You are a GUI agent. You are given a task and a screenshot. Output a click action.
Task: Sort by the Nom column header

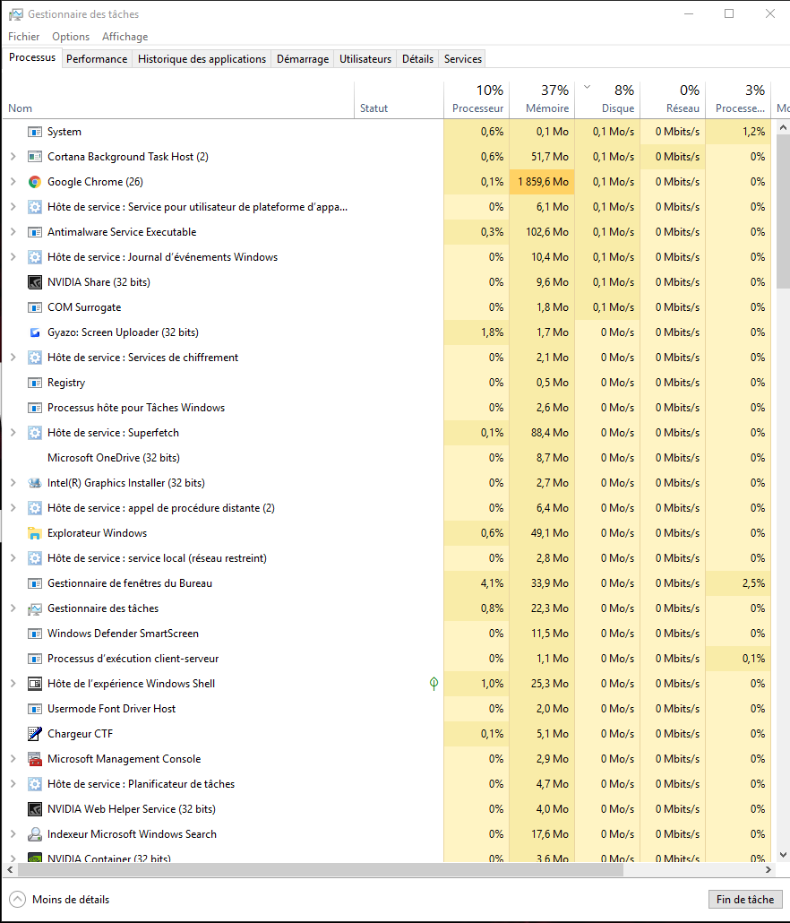[178, 99]
